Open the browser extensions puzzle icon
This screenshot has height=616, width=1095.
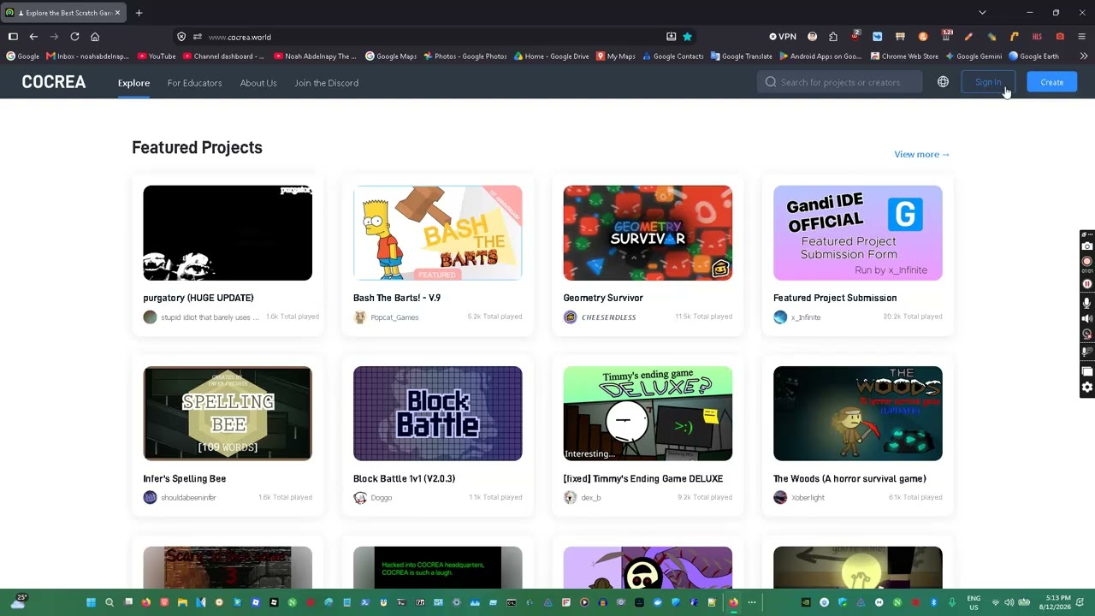[x=832, y=37]
